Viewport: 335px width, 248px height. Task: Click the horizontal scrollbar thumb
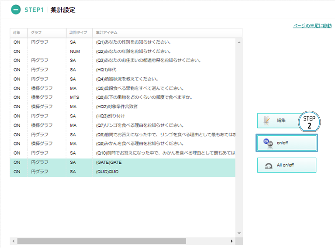click(x=101, y=241)
